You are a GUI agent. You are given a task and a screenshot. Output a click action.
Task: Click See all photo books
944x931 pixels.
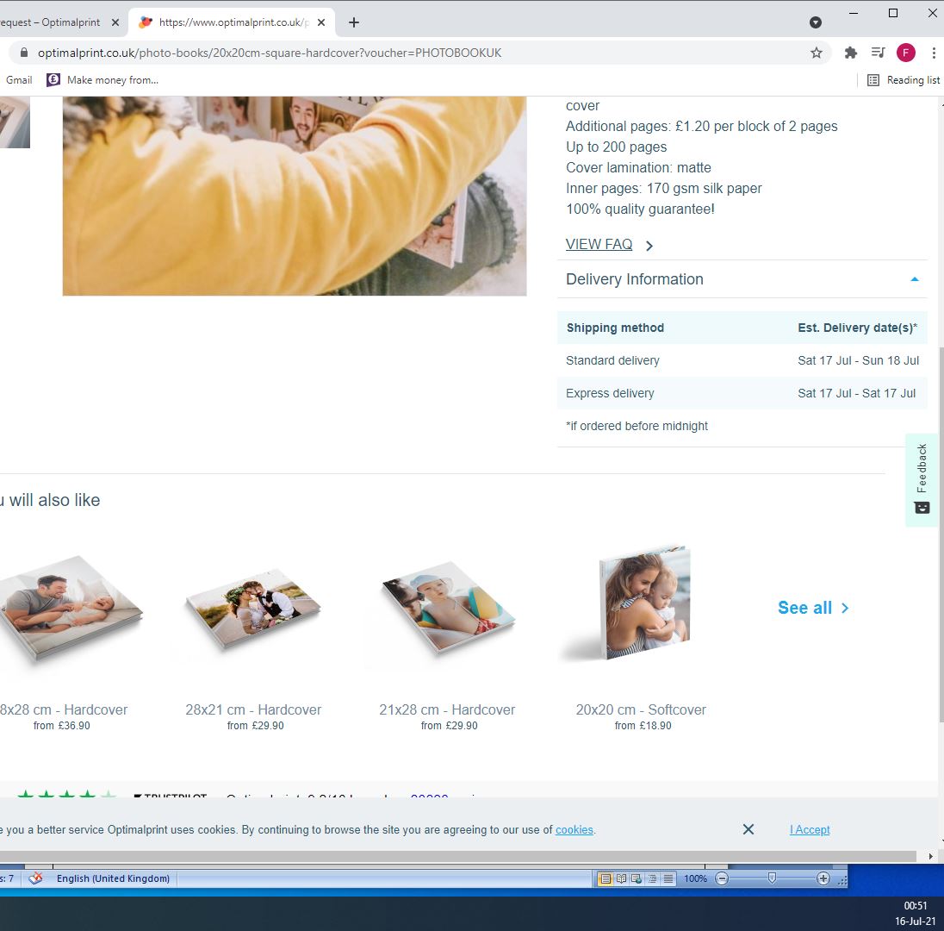tap(812, 608)
